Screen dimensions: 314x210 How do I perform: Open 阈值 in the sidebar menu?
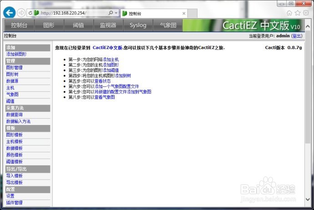coord(10,101)
